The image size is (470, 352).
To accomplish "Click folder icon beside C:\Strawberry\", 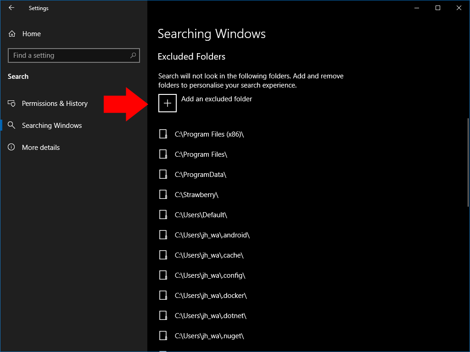I will pos(163,195).
